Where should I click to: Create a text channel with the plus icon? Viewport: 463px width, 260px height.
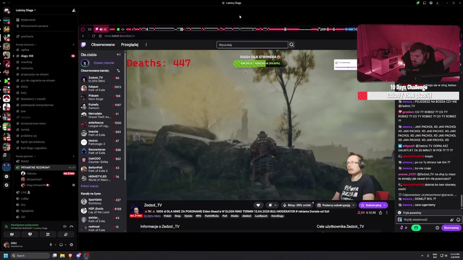(73, 45)
